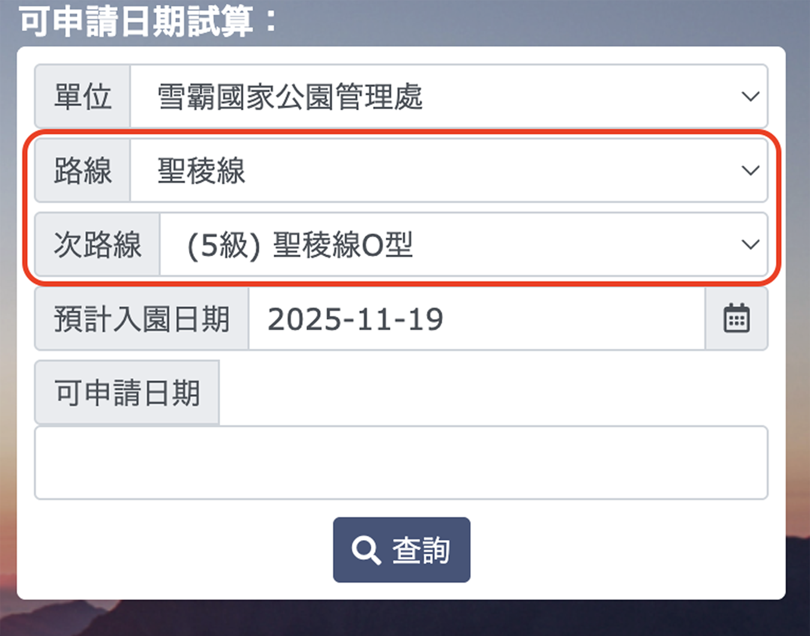
Task: Click the chevron arrow of 路線 dropdown
Action: pos(750,170)
